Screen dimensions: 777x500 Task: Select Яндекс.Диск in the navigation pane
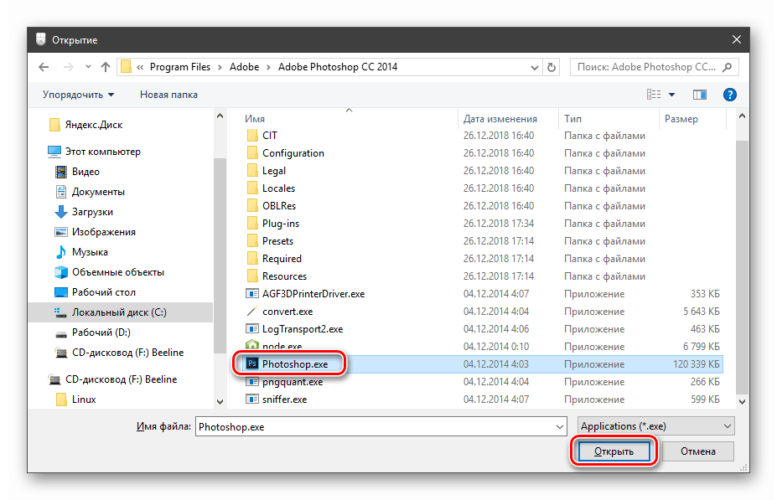(x=86, y=125)
